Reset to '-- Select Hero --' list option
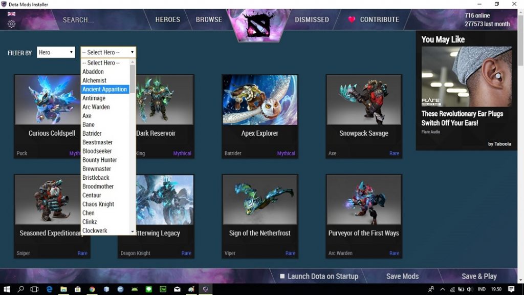 [x=105, y=62]
